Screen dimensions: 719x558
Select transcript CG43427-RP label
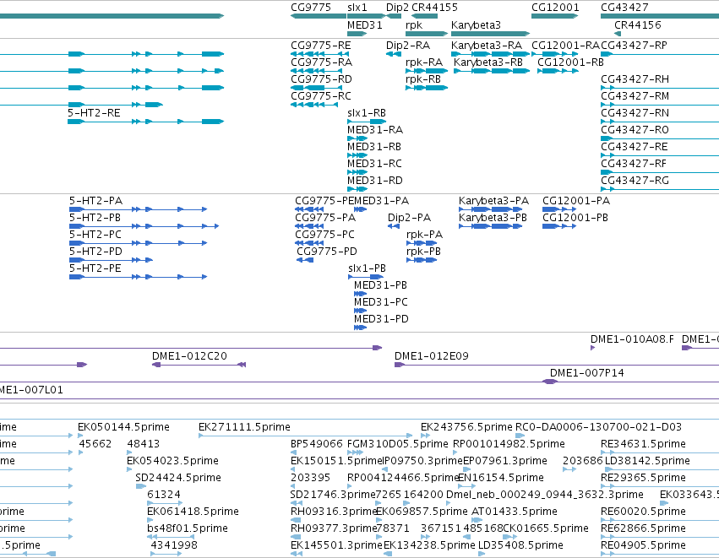[x=634, y=46]
